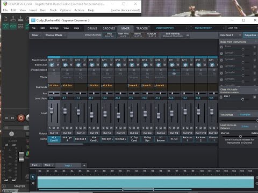Viewport: 258px width, 193px height.
Task: Click the Superior Drummer window logo icon
Action: click(33, 20)
